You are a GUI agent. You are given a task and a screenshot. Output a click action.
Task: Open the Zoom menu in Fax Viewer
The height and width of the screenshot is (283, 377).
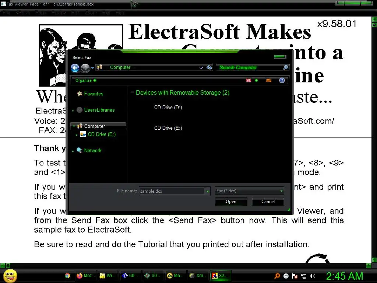91,13
